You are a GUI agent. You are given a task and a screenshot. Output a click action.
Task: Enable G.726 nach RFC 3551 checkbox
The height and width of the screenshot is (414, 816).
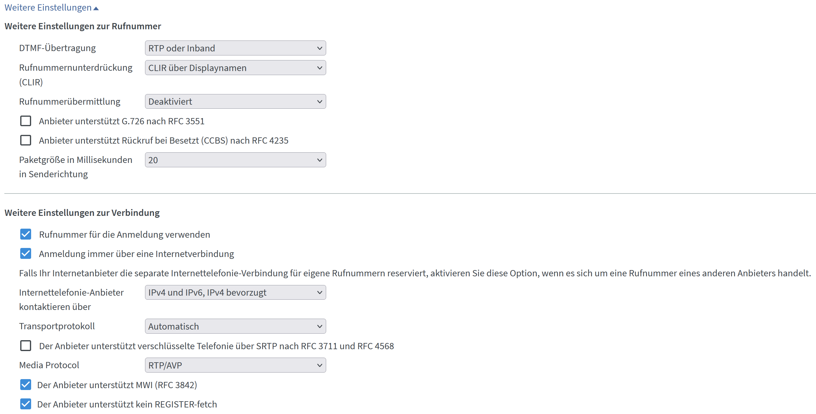click(x=26, y=121)
